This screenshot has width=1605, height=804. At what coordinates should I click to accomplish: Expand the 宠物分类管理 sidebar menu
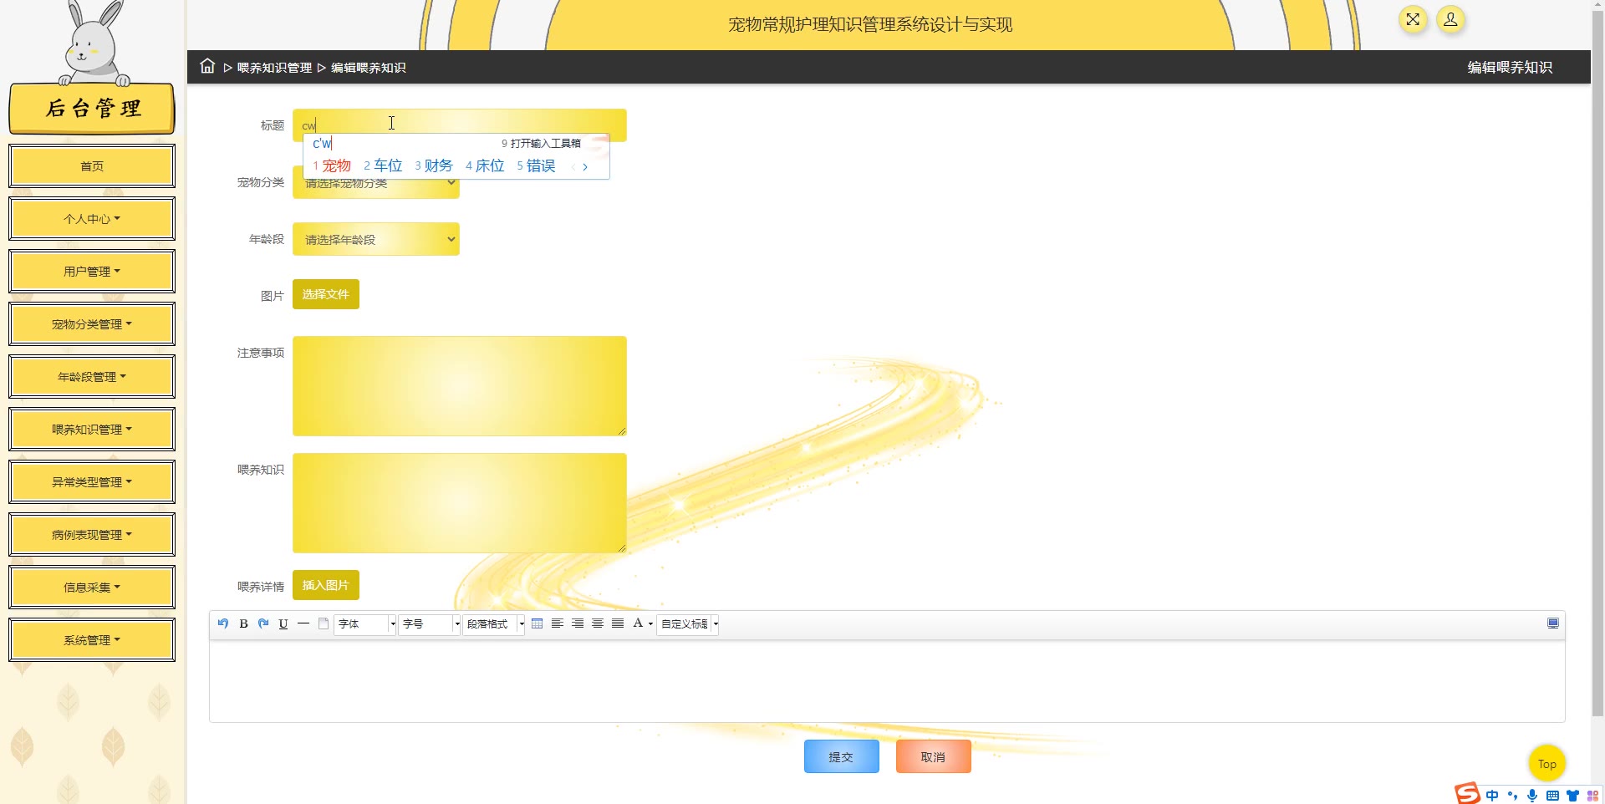pos(92,324)
